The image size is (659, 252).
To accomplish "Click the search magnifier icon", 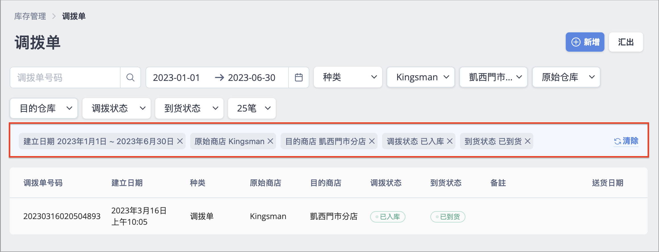I will pos(130,77).
